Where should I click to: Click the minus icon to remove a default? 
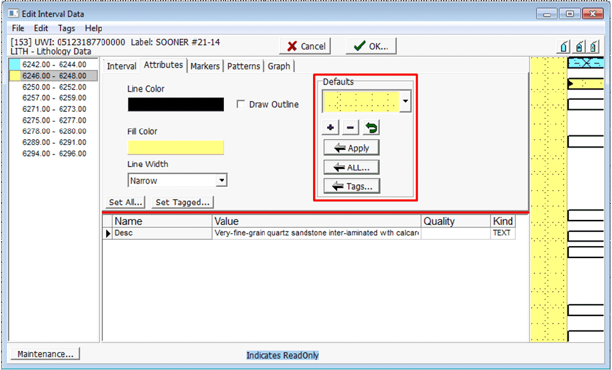pos(351,128)
